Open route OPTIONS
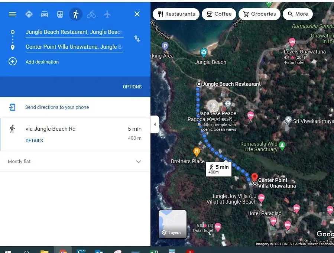 [x=132, y=87]
